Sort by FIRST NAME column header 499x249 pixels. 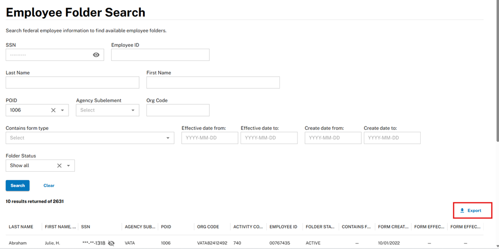click(60, 227)
